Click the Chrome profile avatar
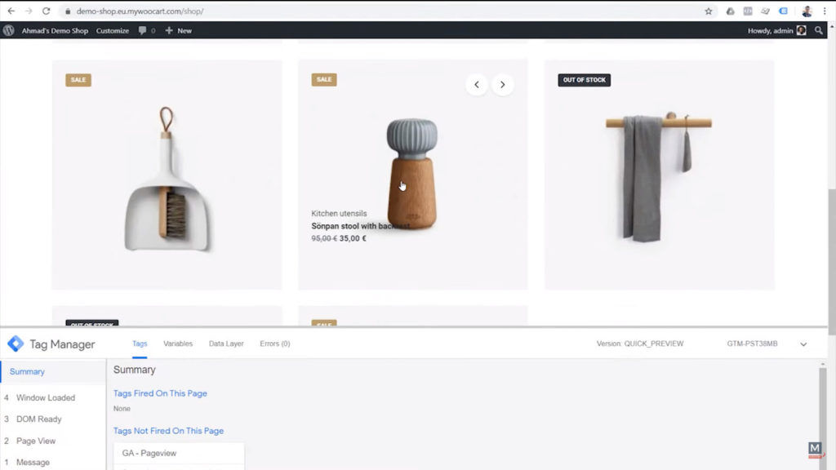The width and height of the screenshot is (836, 470). [807, 11]
